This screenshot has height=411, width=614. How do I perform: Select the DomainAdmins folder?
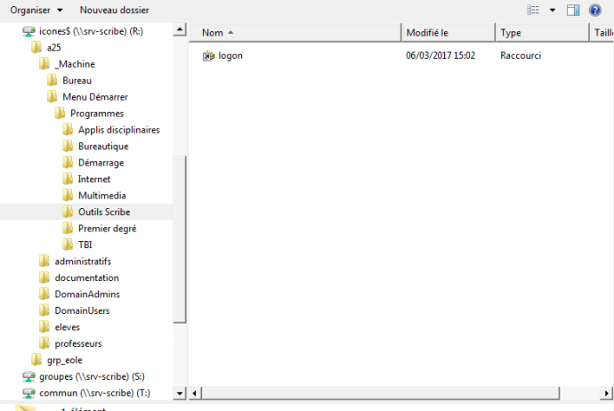[86, 294]
